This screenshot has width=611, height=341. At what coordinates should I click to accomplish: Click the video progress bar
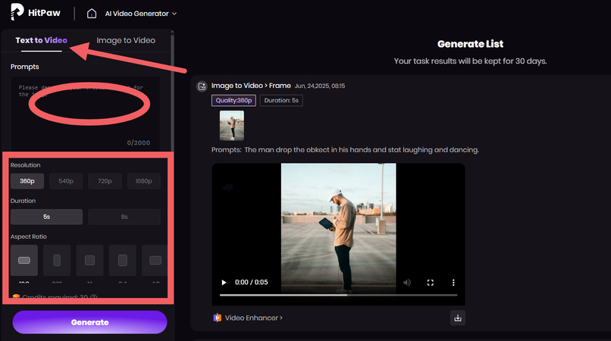click(x=338, y=295)
